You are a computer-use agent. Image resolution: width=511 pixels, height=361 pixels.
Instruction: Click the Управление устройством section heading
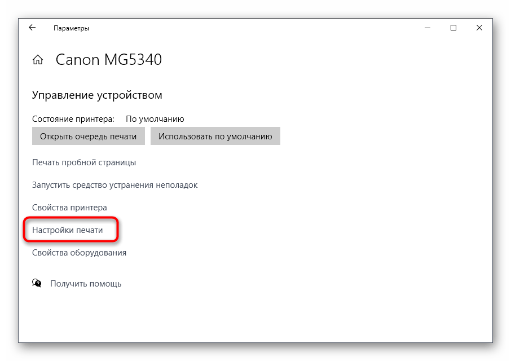point(97,95)
